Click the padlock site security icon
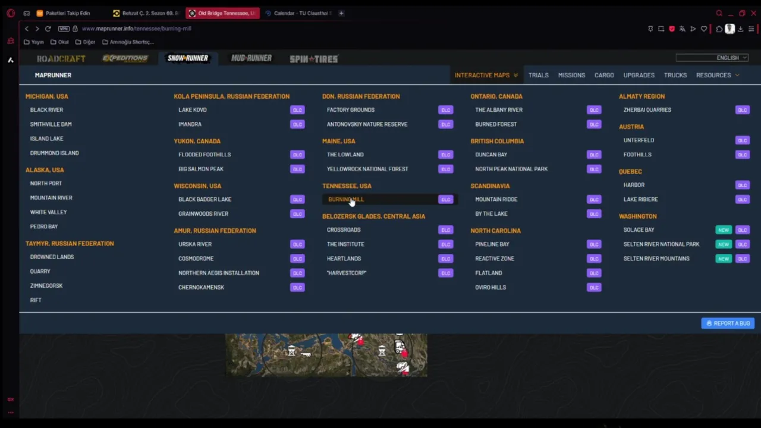Screen dimensions: 761x428 click(x=75, y=29)
